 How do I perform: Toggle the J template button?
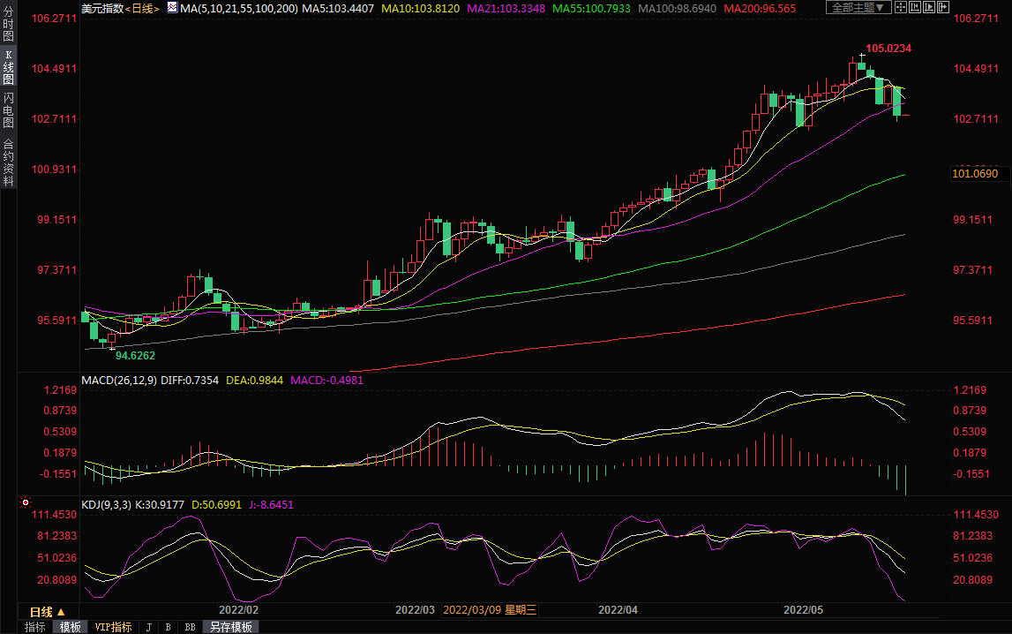point(148,627)
